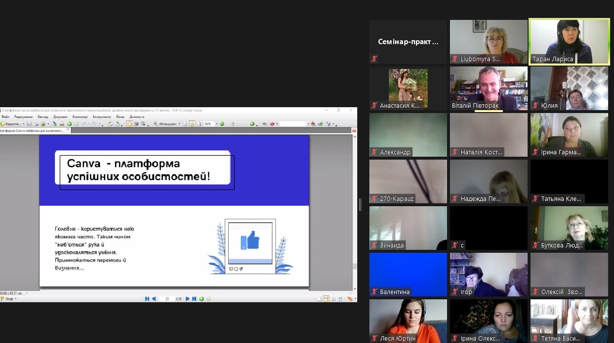This screenshot has height=343, width=614.
Task: Select Татьяна Кле... participant tile
Action: coord(569,181)
